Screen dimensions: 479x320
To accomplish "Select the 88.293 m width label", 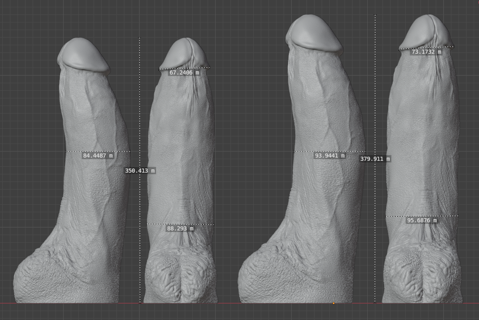I will [180, 228].
